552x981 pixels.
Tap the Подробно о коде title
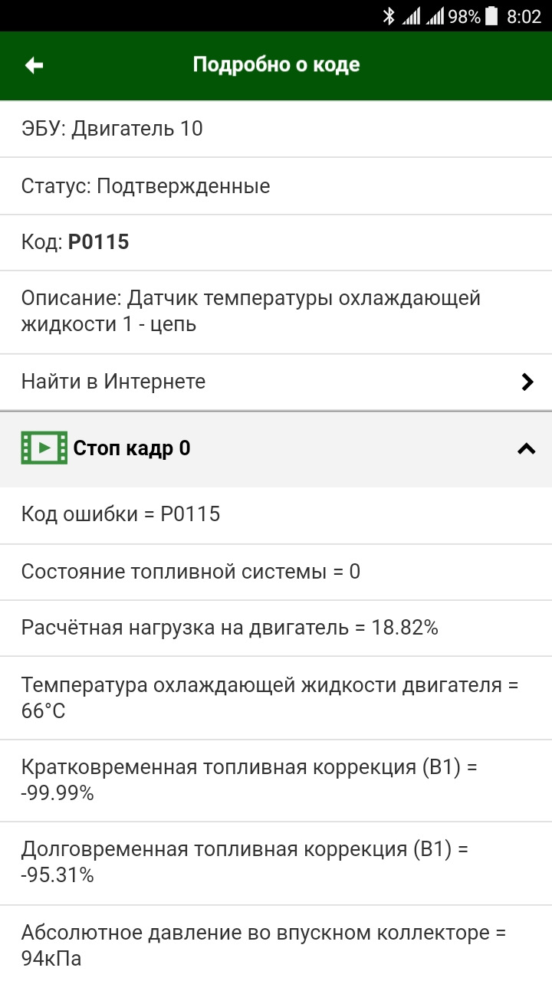(276, 65)
